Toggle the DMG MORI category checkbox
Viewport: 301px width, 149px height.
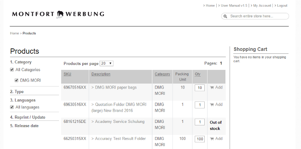point(17,80)
